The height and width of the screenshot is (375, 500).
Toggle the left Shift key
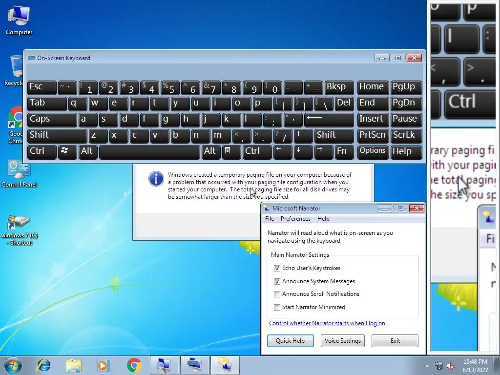pos(57,136)
